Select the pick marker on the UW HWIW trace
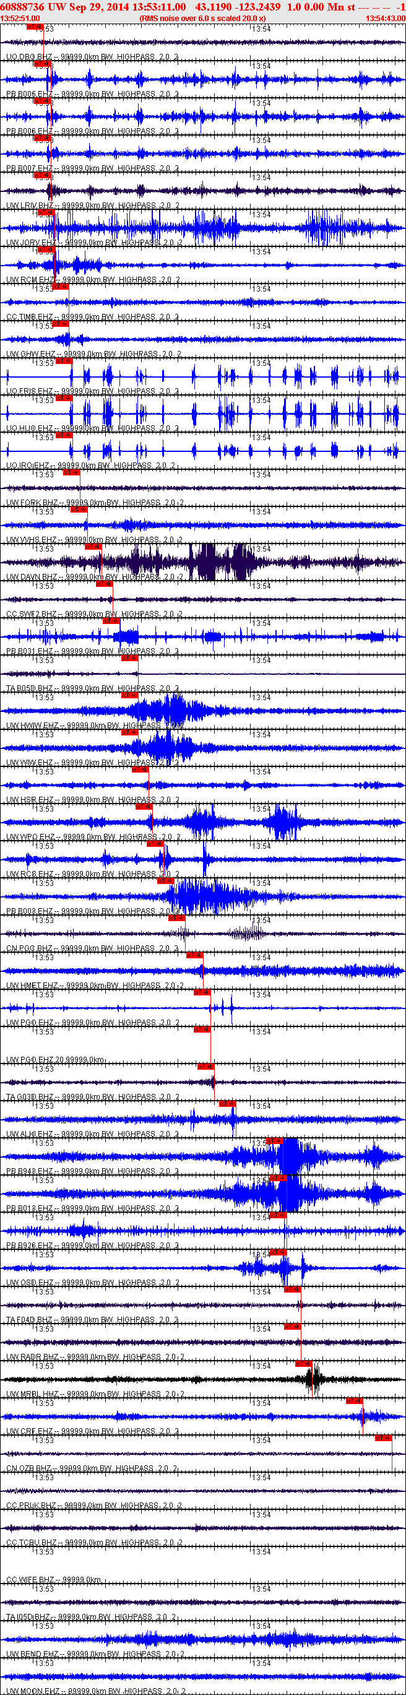Image resolution: width=406 pixels, height=1695 pixels. click(129, 695)
